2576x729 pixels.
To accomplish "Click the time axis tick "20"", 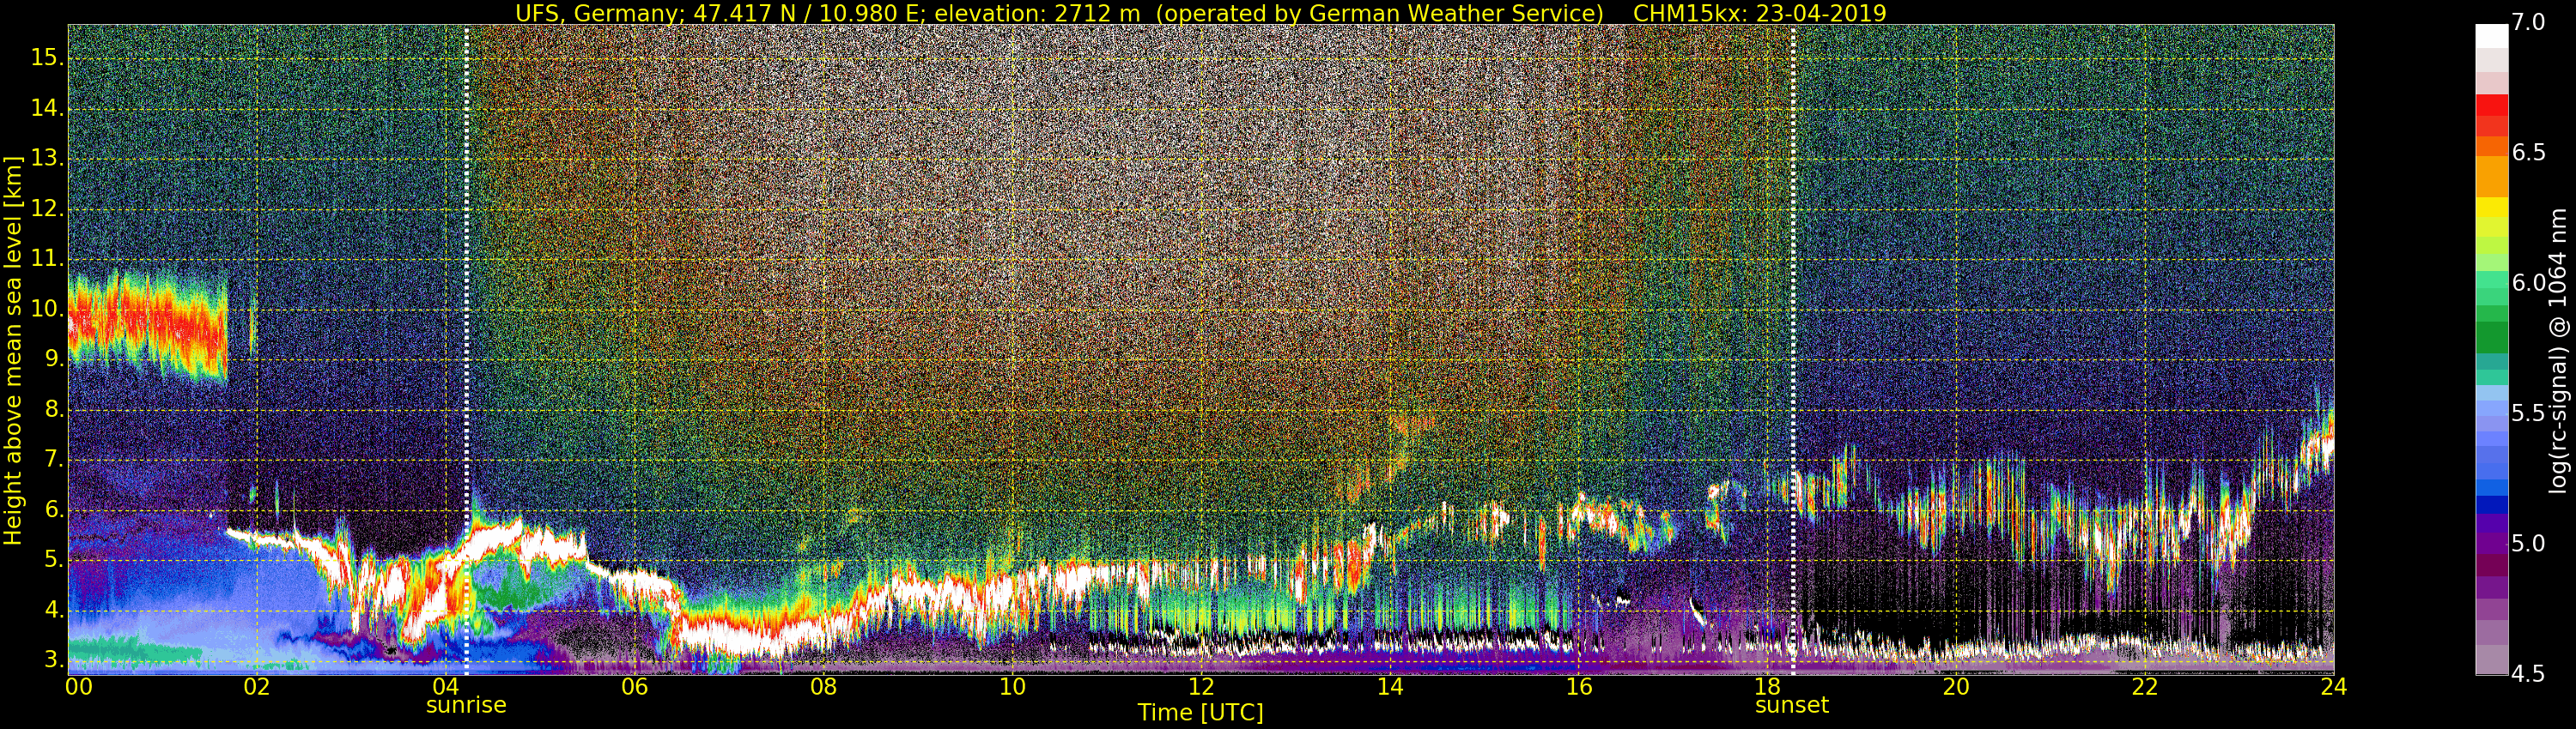I will pos(1956,687).
